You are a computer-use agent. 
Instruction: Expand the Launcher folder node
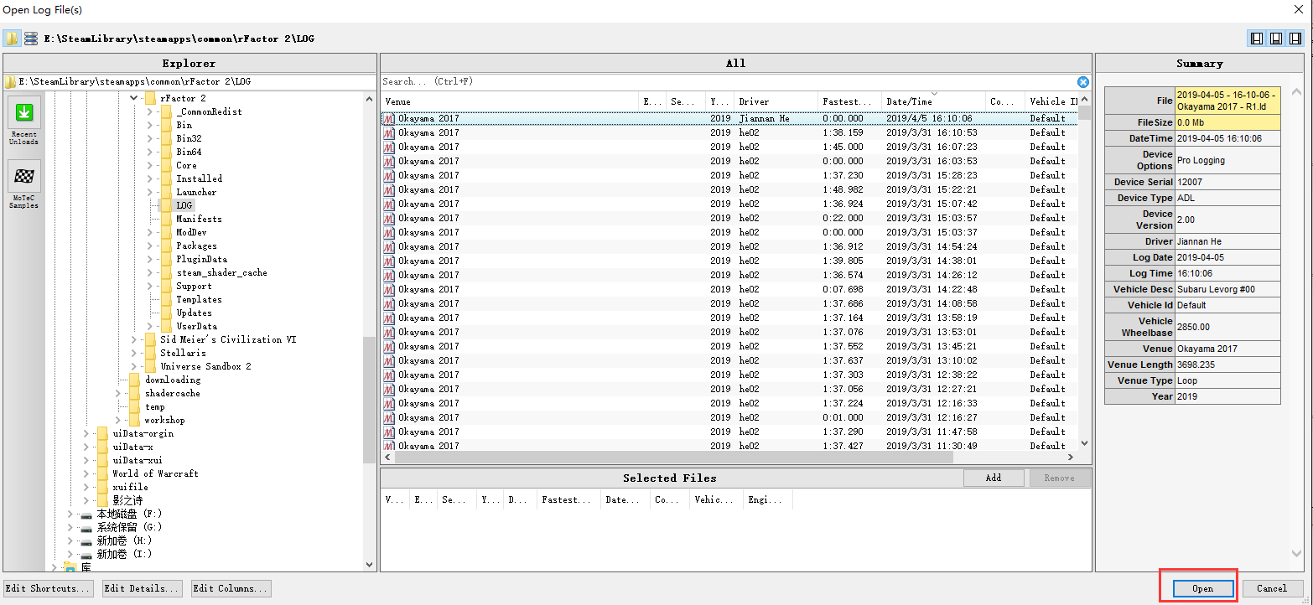[x=150, y=192]
